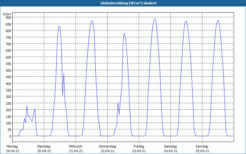This screenshot has width=246, height=154.
Task: Click the highest spike in Montag's curve
Action: pyautogui.click(x=27, y=106)
